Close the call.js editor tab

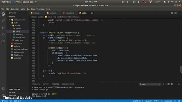(x=92, y=13)
